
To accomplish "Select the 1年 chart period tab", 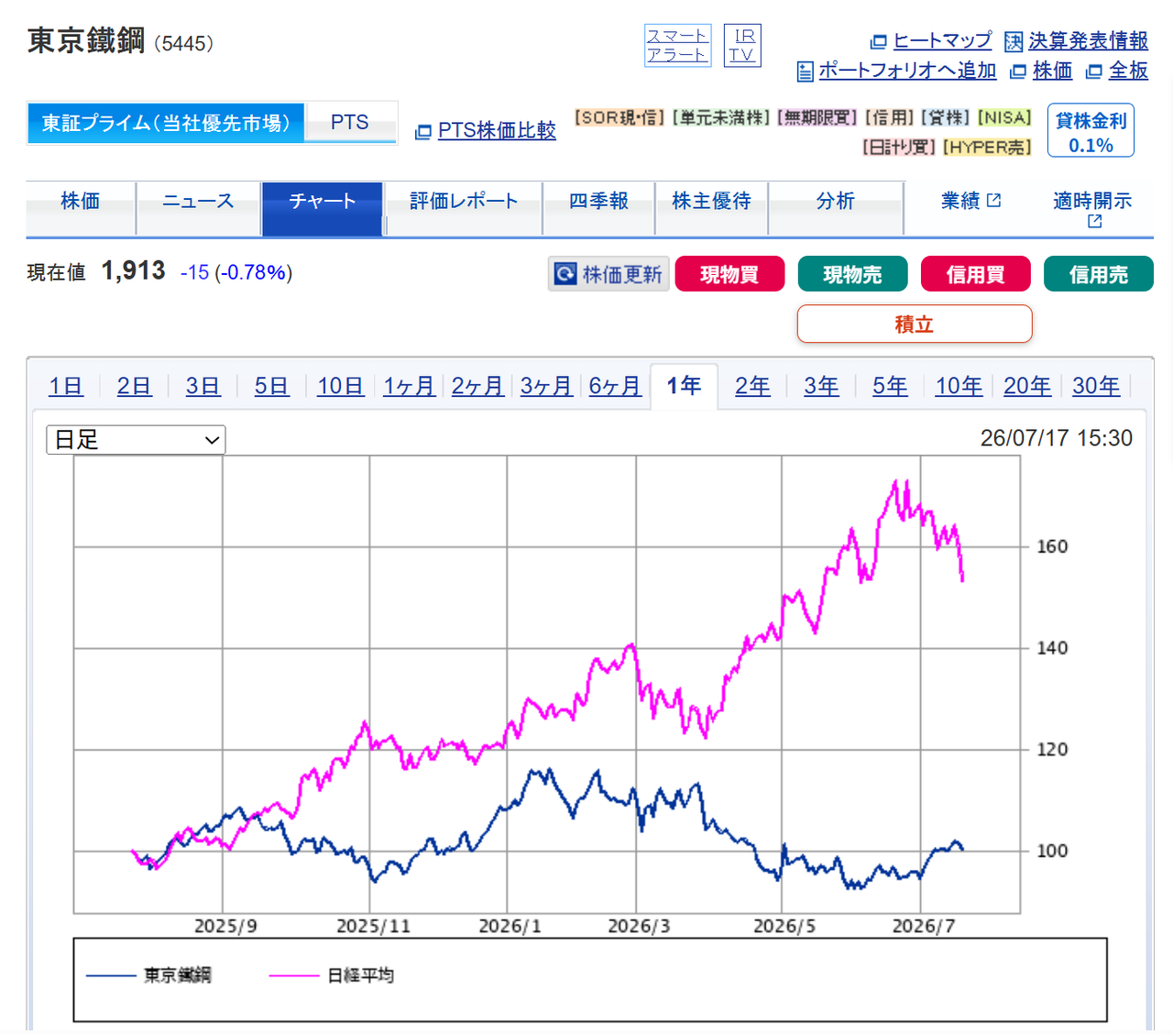I will point(684,386).
